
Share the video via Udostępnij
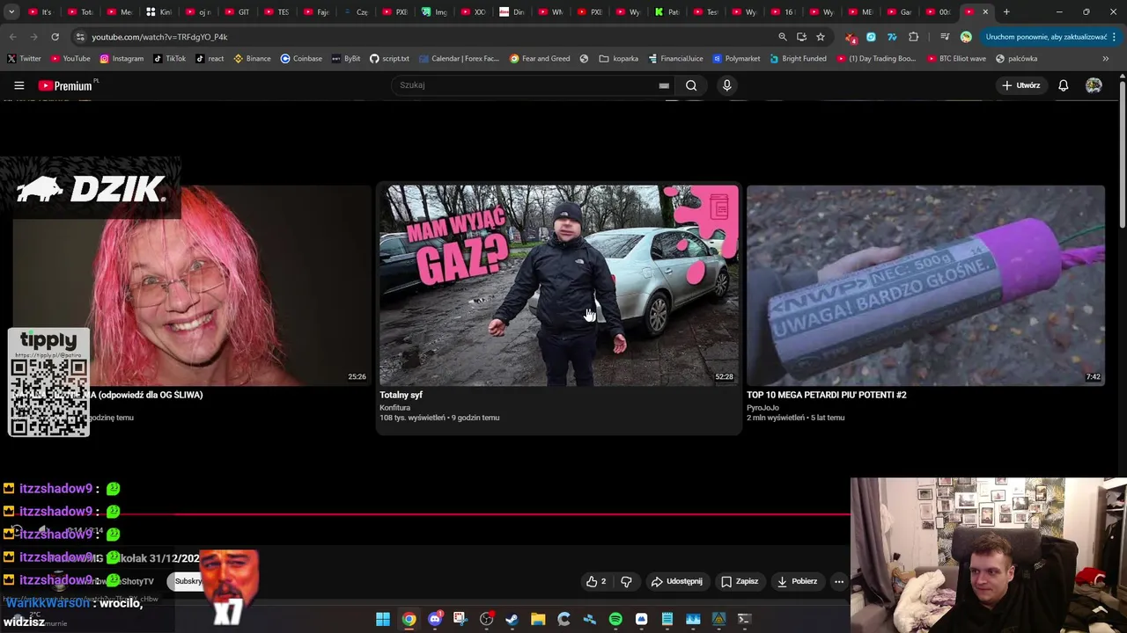tap(676, 581)
